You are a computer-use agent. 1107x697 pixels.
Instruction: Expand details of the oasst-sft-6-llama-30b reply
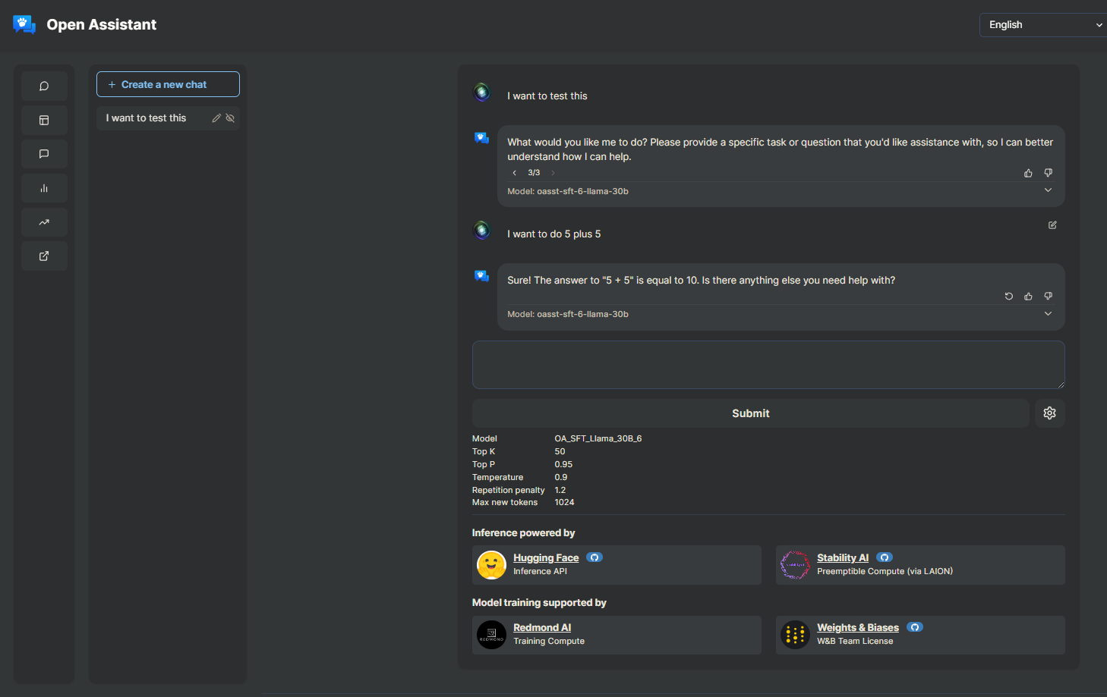pyautogui.click(x=1048, y=190)
